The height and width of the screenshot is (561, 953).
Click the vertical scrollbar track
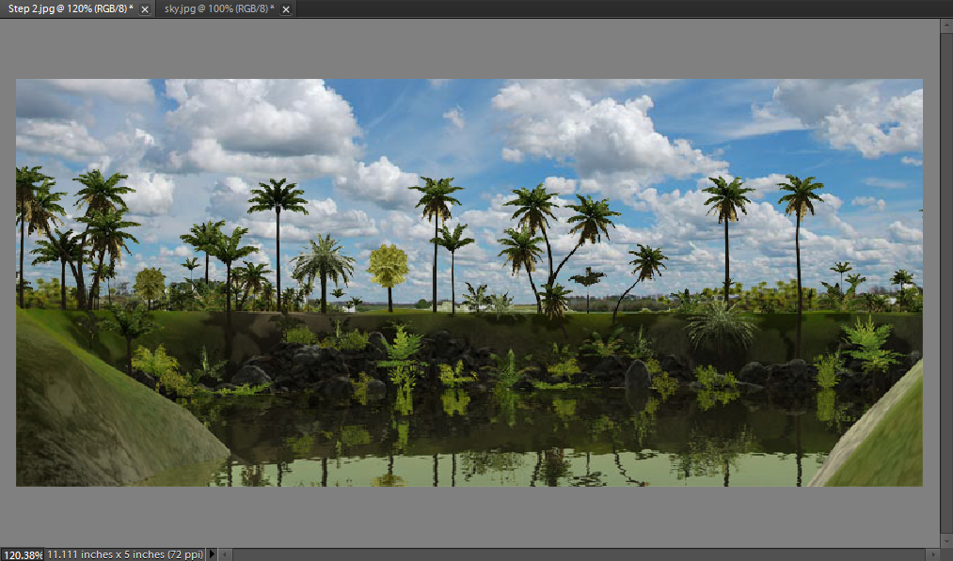[x=945, y=282]
